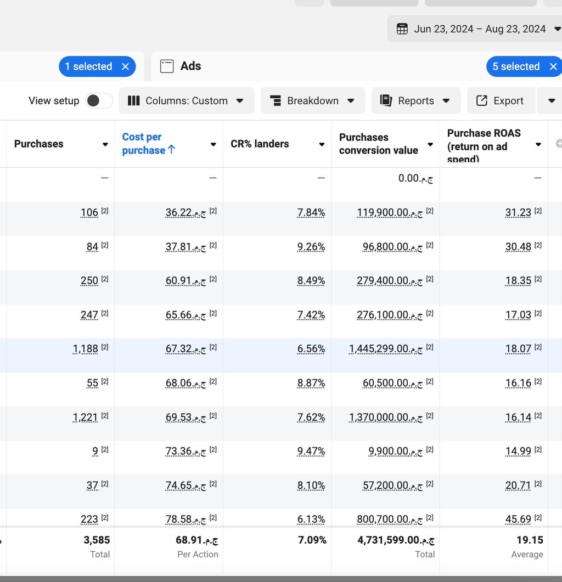Screen dimensions: 562x582
Task: Open Purchases conversion value column menu arrow
Action: (430, 144)
